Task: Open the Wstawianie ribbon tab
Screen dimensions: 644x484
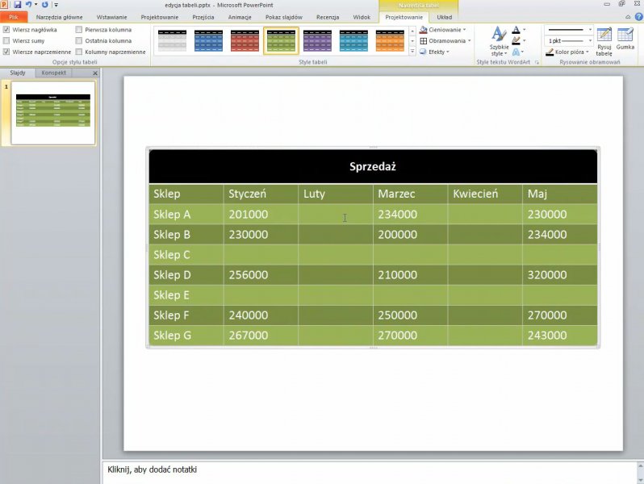Action: click(111, 17)
